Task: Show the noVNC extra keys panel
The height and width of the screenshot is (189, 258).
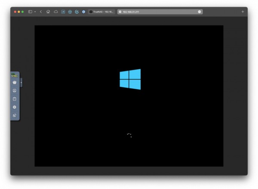Action: pos(15,91)
